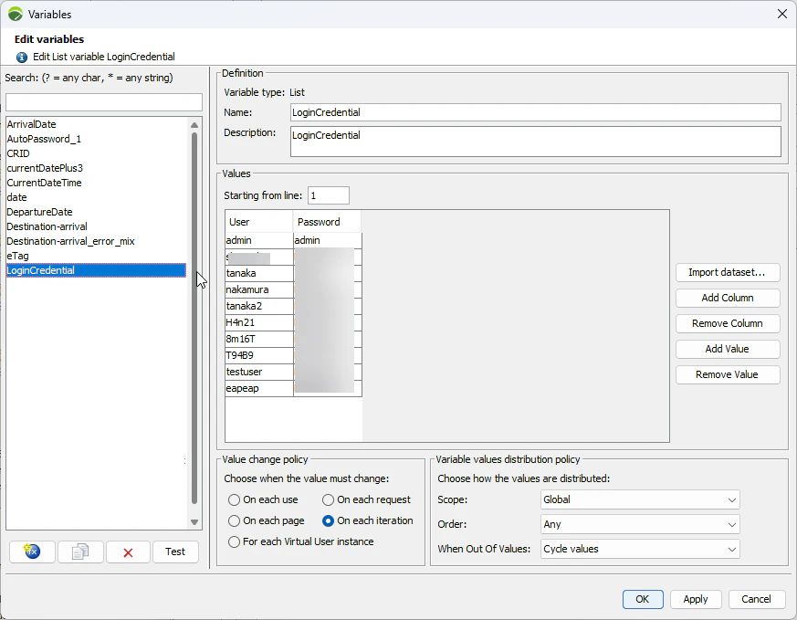Click the Remove Column button
This screenshot has height=620, width=797.
pyautogui.click(x=728, y=323)
